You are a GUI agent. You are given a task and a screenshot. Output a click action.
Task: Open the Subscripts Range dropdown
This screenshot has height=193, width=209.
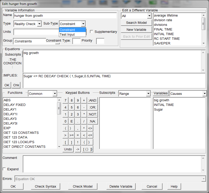148,94
